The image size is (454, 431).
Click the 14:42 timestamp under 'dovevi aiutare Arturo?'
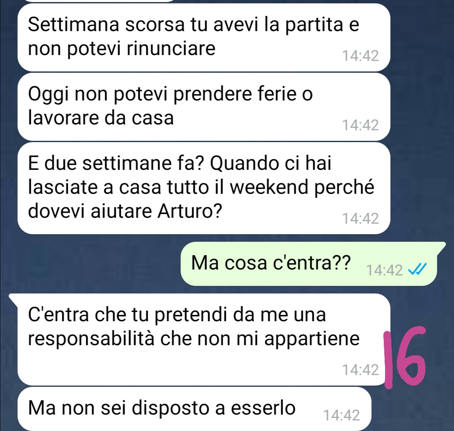tap(361, 218)
